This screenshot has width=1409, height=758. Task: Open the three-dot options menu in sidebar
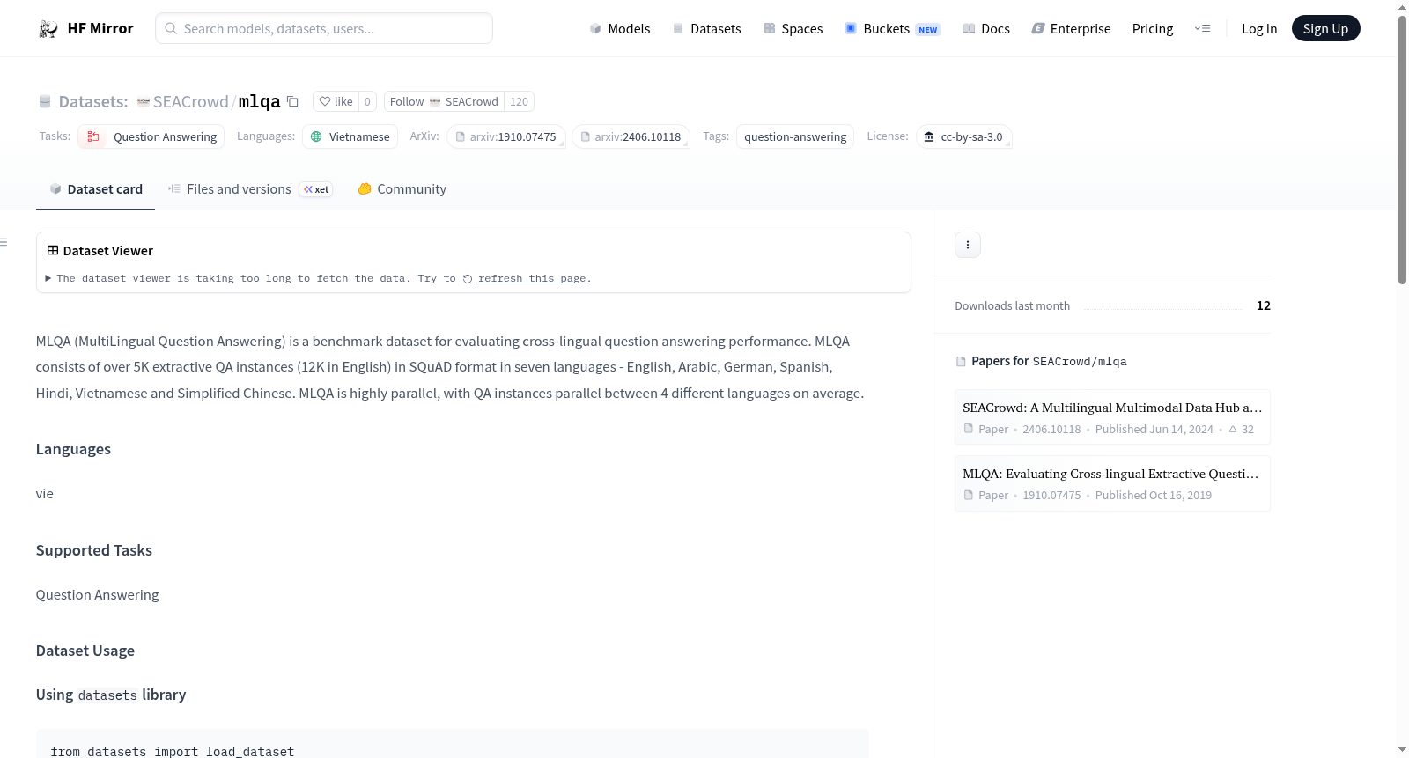tap(968, 245)
